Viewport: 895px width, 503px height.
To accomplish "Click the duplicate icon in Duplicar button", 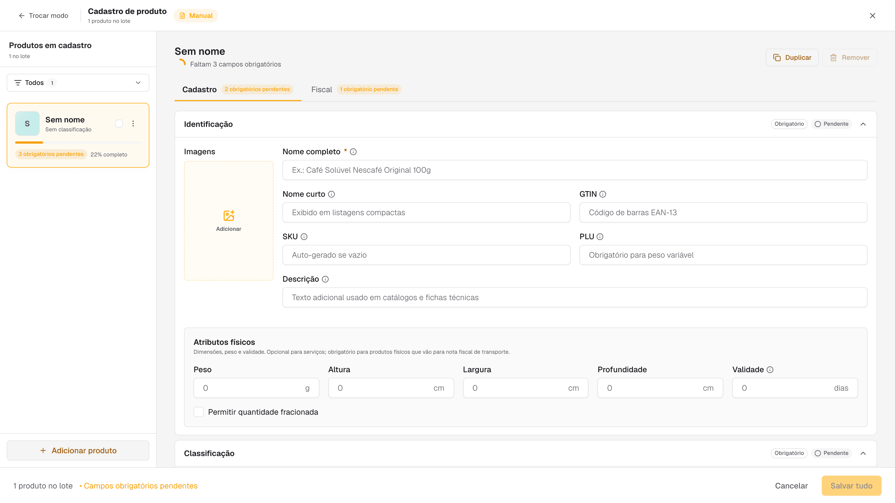I will tap(777, 58).
